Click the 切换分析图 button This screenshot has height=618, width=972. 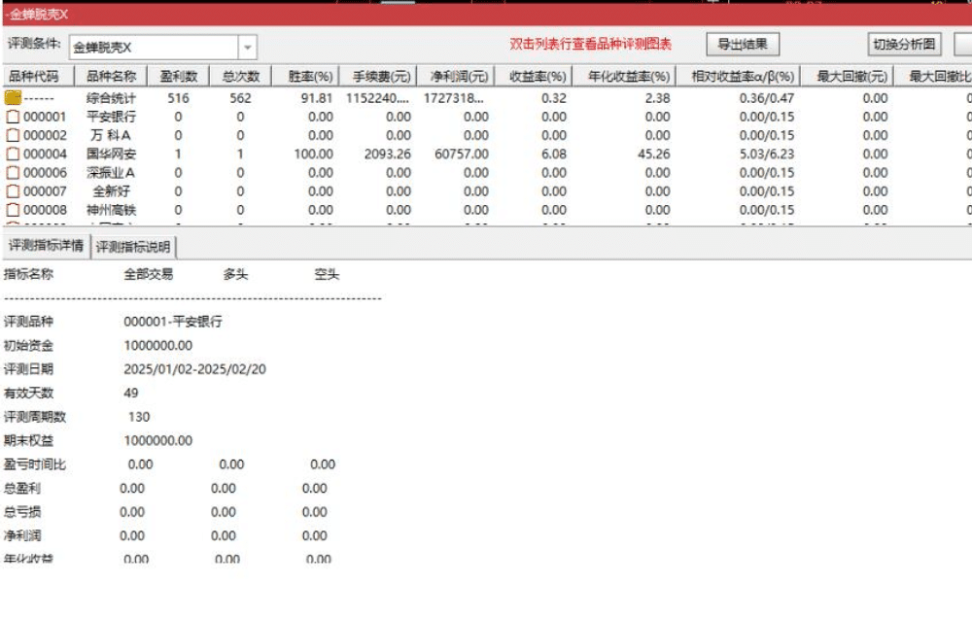904,44
